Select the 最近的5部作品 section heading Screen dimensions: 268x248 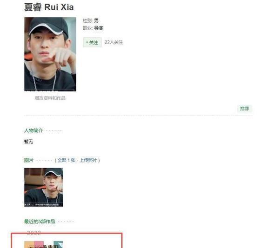point(40,222)
